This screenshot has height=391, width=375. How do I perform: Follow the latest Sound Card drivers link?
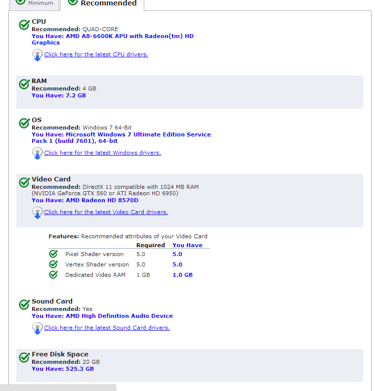coord(107,328)
